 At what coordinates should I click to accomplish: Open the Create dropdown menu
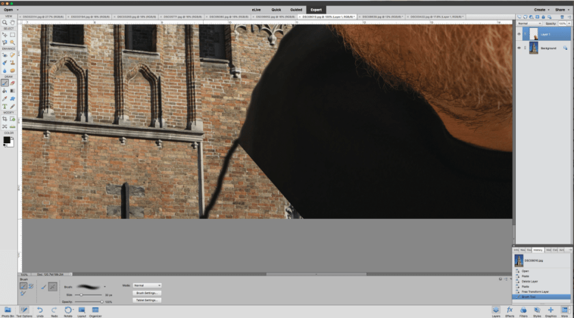coord(542,10)
